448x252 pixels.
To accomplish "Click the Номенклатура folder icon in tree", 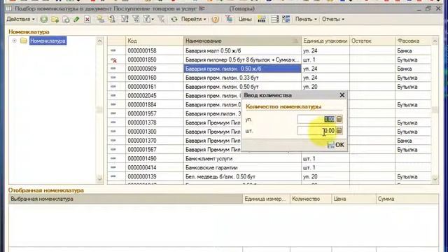I will [24, 41].
